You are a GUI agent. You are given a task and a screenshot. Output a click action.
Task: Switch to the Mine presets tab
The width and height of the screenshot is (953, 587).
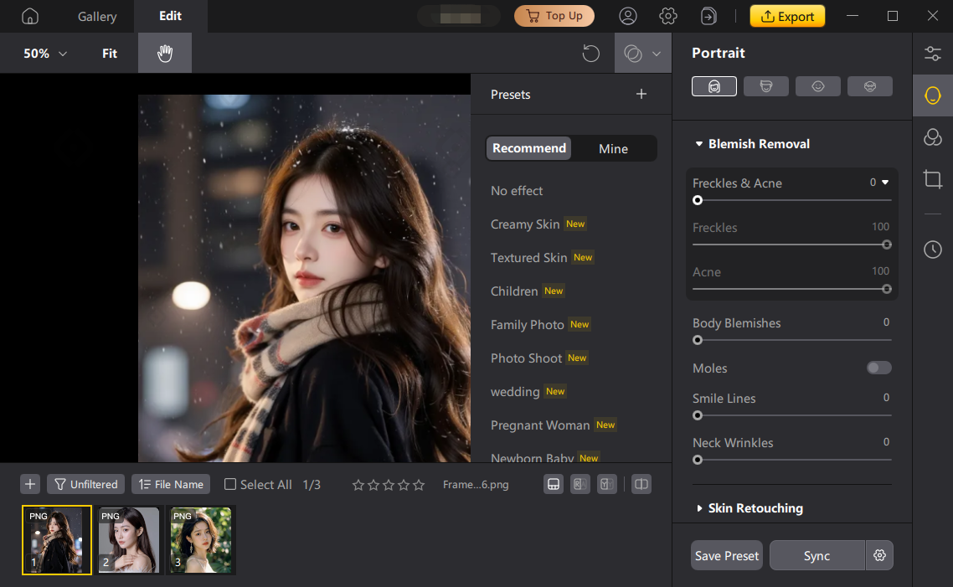pos(613,148)
